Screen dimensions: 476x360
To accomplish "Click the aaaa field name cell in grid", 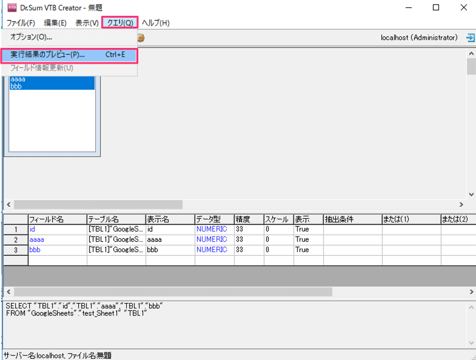I will point(58,239).
